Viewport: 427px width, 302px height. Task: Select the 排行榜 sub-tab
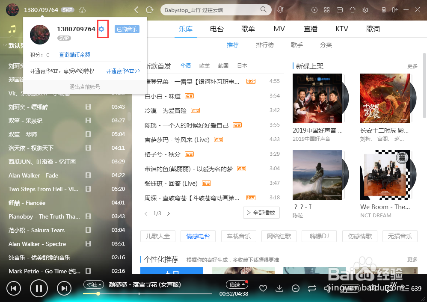coord(265,45)
